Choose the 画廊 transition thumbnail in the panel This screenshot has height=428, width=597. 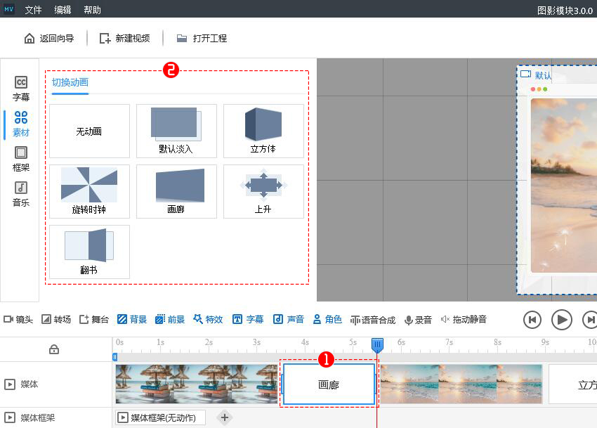[176, 191]
